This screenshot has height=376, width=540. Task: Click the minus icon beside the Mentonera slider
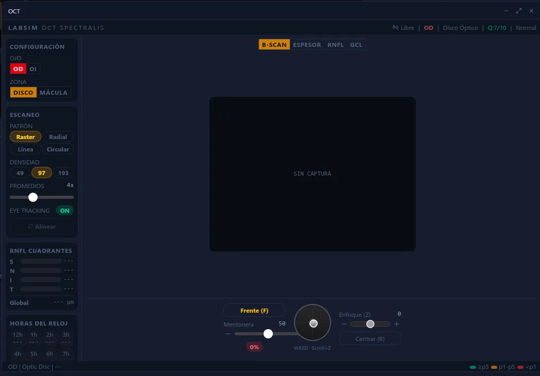pyautogui.click(x=227, y=334)
